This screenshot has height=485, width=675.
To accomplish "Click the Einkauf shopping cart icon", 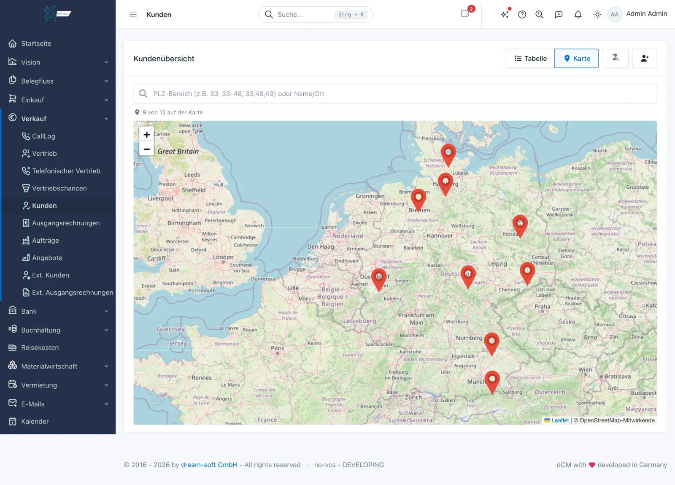I will coord(13,99).
